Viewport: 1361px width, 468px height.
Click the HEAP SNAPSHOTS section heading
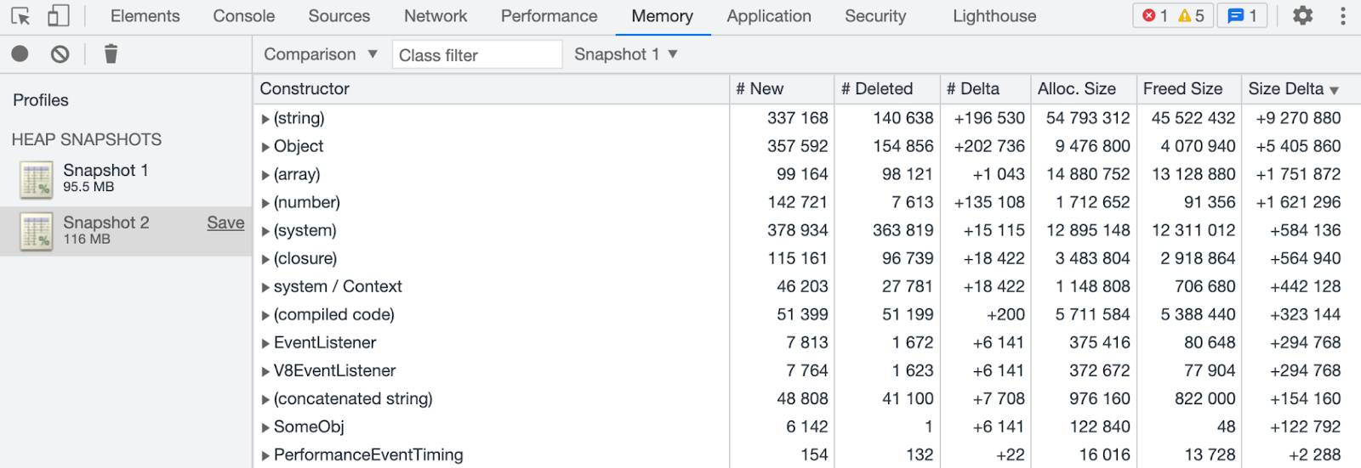[87, 139]
